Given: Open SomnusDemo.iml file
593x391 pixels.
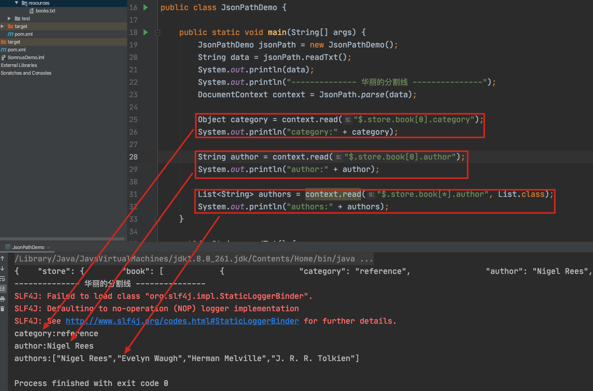Looking at the screenshot, I should click(x=26, y=58).
